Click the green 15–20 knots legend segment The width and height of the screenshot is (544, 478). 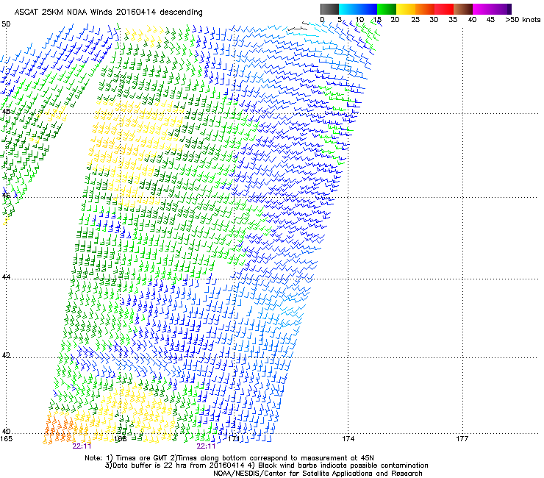[387, 9]
